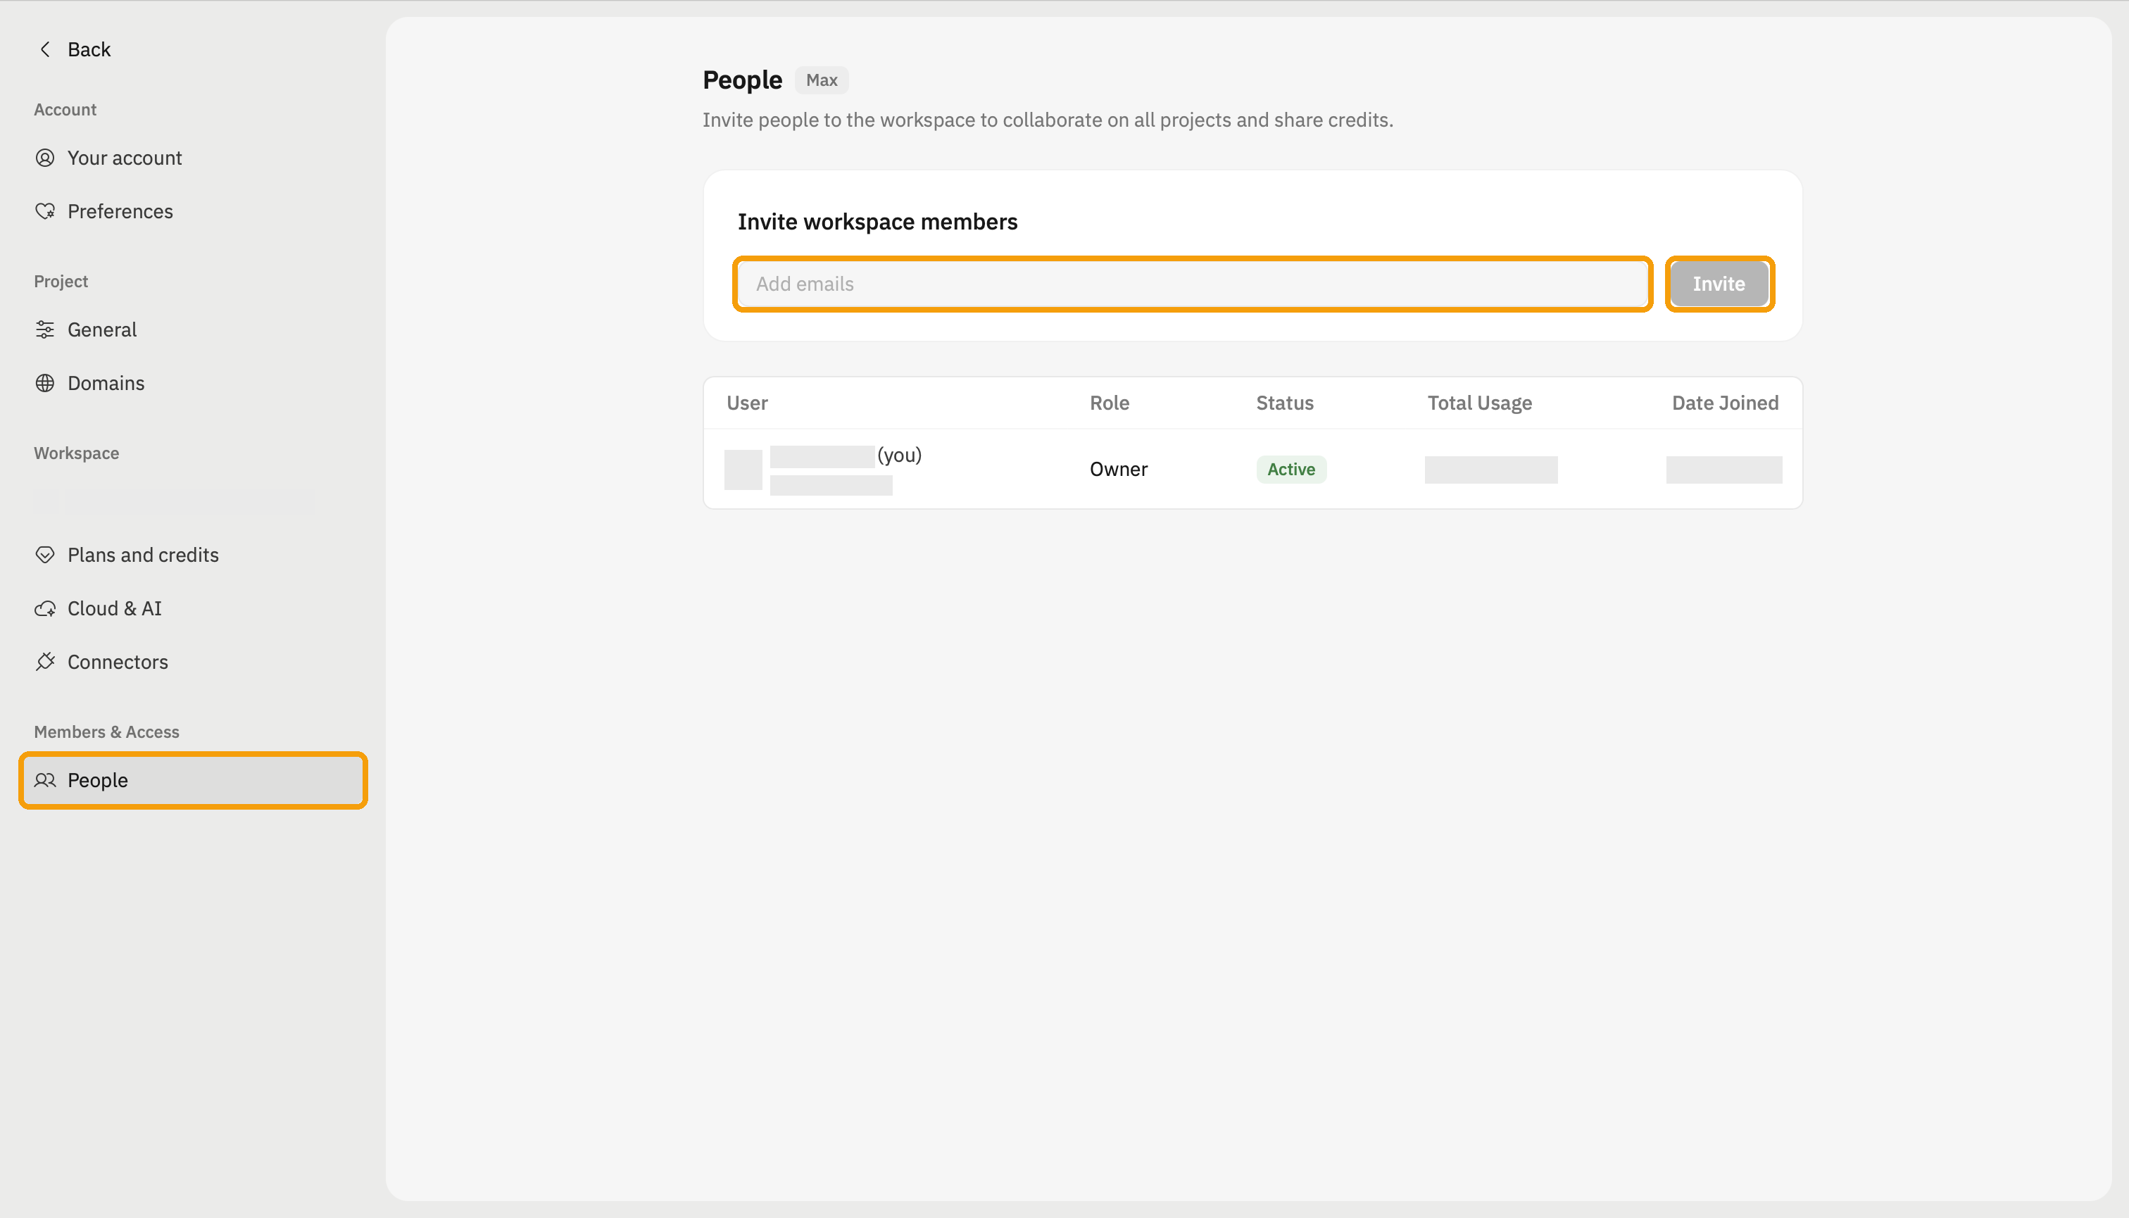Select People in Members & Access
This screenshot has height=1218, width=2129.
(193, 781)
